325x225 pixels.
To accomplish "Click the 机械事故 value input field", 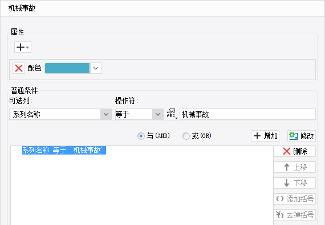I will coord(247,114).
